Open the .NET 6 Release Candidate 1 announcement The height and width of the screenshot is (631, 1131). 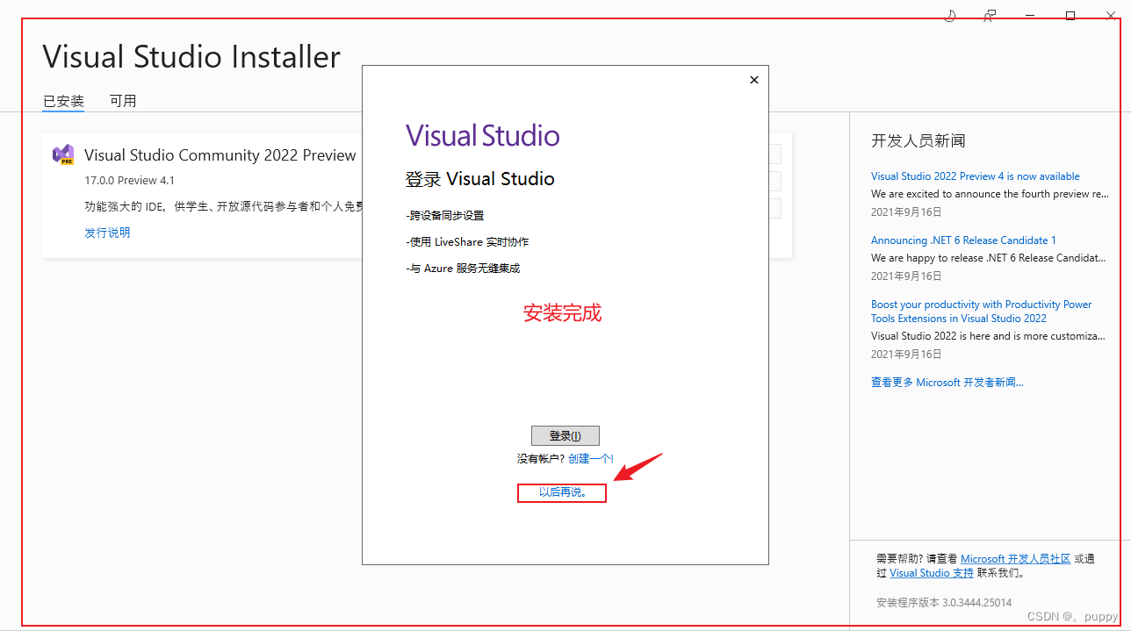[x=963, y=240]
